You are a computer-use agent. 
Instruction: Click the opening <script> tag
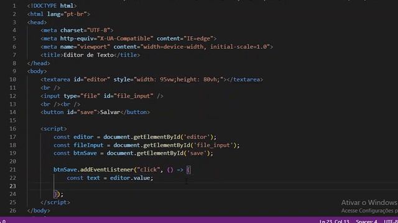(53, 129)
